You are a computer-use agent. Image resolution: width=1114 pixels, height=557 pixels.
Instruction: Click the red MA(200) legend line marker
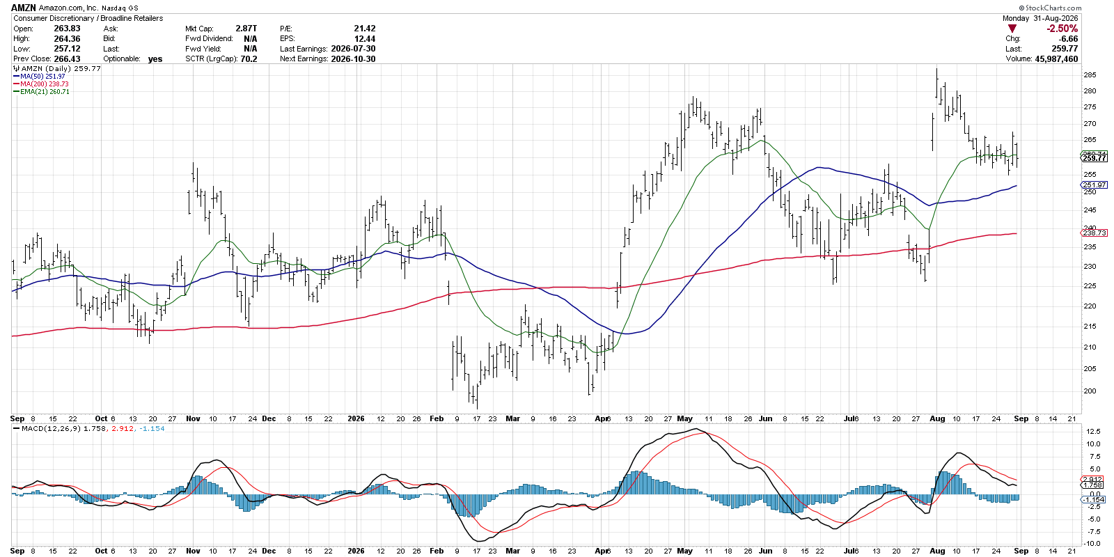[x=16, y=84]
